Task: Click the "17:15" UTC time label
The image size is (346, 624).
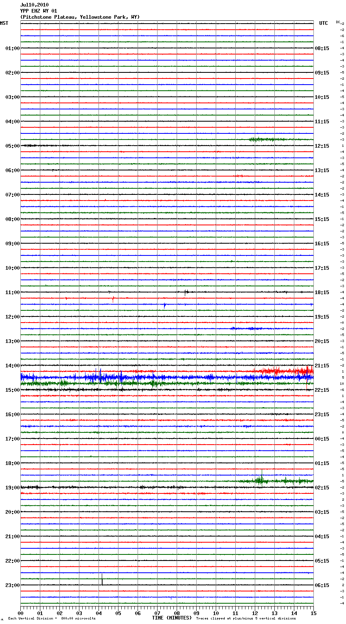Action: (x=322, y=268)
